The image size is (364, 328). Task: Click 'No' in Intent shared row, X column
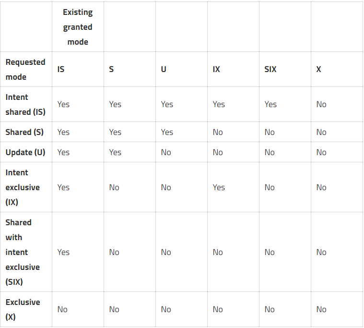click(321, 104)
